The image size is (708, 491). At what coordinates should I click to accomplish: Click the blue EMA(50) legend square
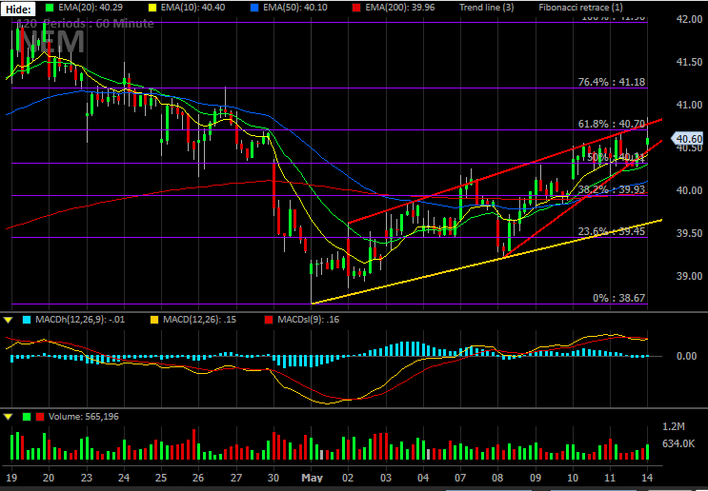(257, 8)
